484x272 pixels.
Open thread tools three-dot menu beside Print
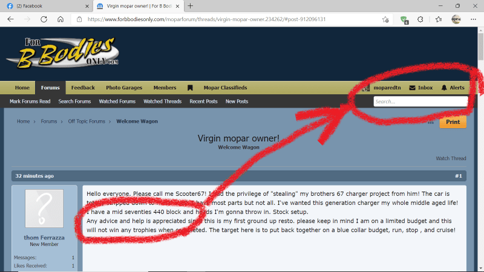click(x=431, y=123)
